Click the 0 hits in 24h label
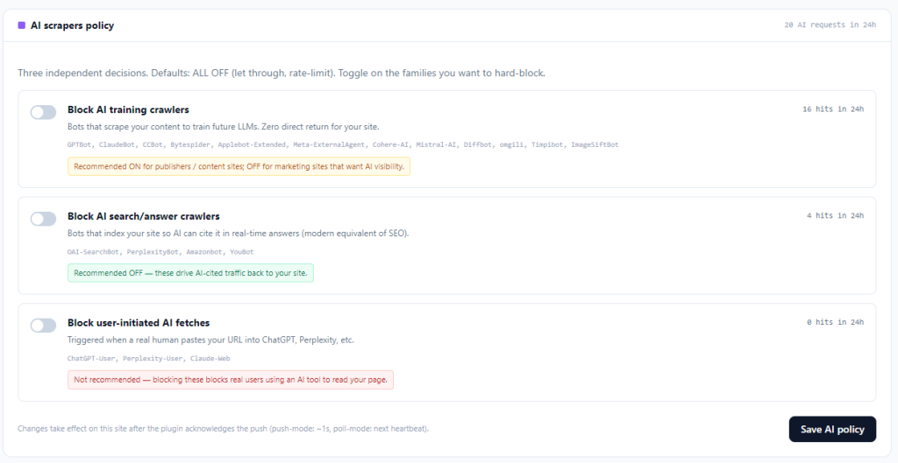 point(835,322)
